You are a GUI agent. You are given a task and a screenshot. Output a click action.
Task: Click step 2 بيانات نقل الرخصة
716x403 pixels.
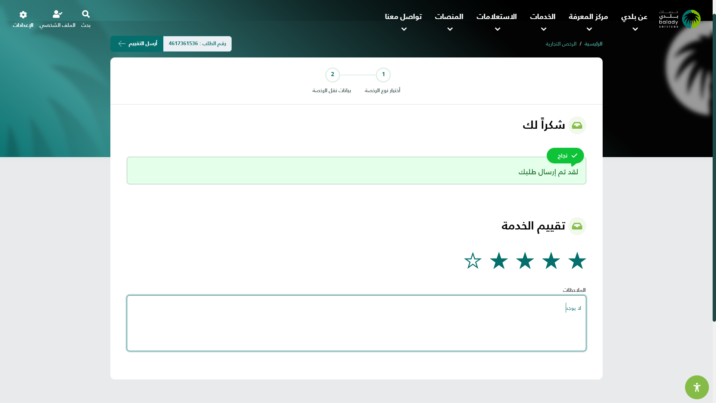332,75
